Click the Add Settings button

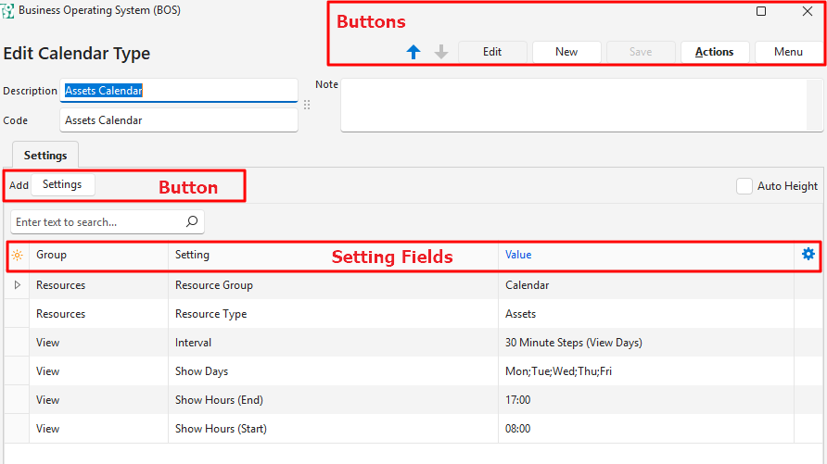pos(62,185)
